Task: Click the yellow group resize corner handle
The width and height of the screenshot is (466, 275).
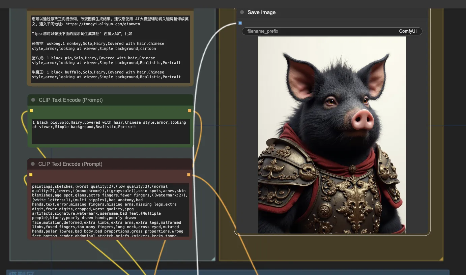Action: [441, 259]
